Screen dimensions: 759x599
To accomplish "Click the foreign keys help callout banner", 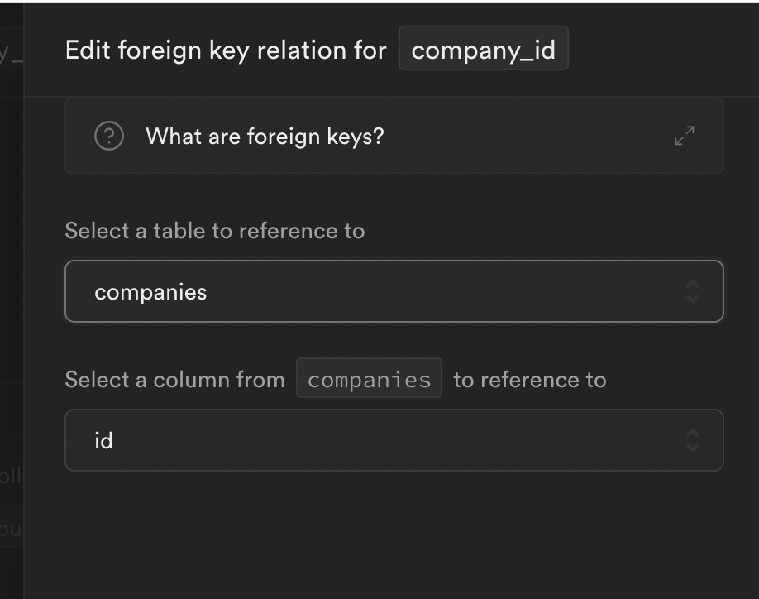I will tap(394, 136).
